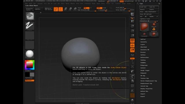Toggle L.Sym local symmetry
This screenshot has width=185, height=104.
[x=132, y=55]
